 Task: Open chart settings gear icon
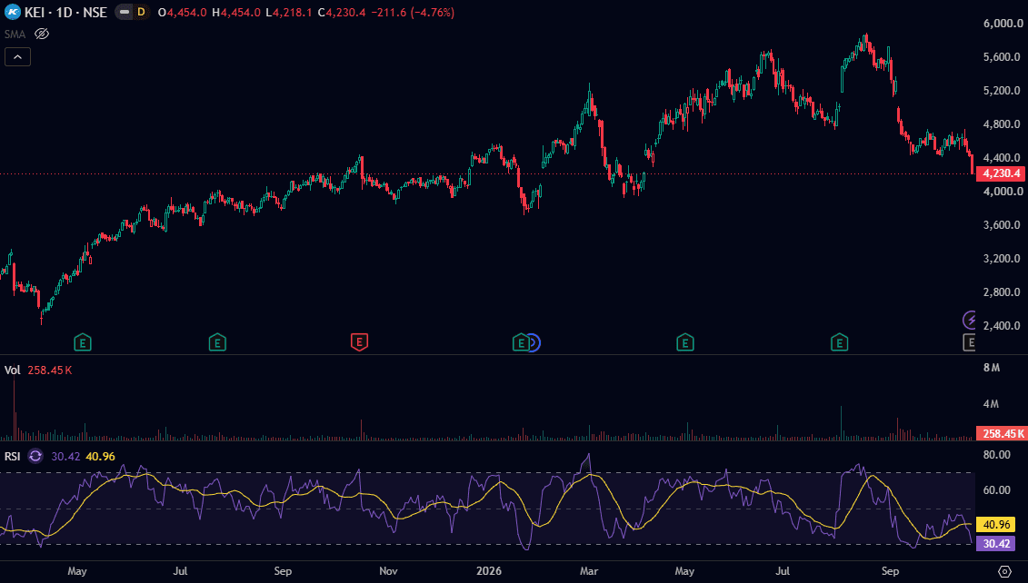click(x=1004, y=571)
